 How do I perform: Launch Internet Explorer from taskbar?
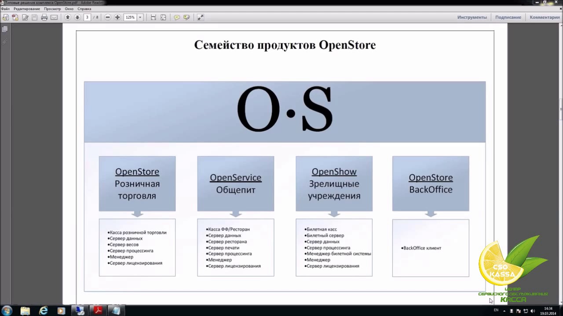[43, 311]
